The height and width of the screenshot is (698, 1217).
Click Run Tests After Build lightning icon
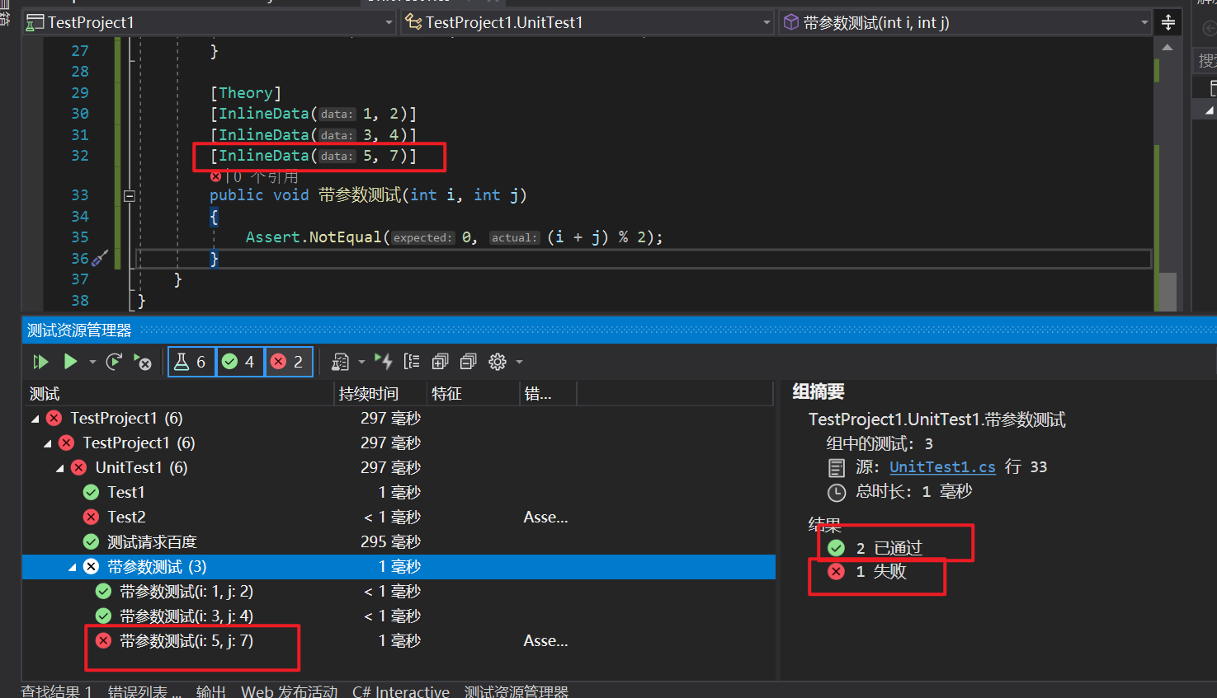click(384, 361)
